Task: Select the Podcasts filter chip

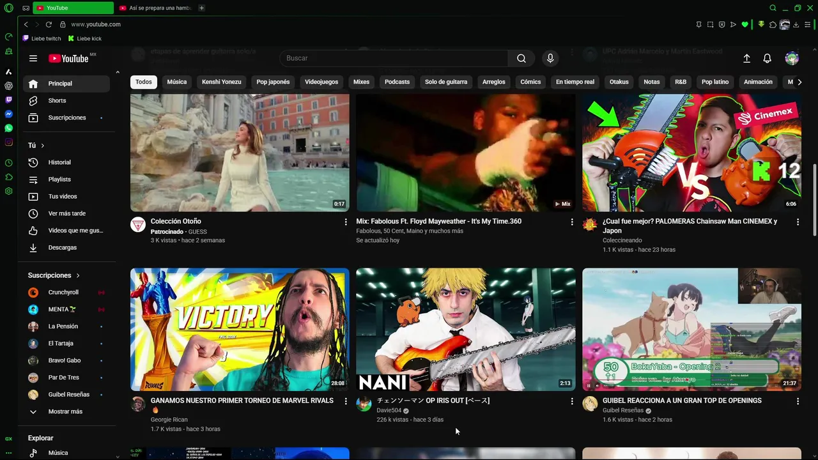Action: 397,82
